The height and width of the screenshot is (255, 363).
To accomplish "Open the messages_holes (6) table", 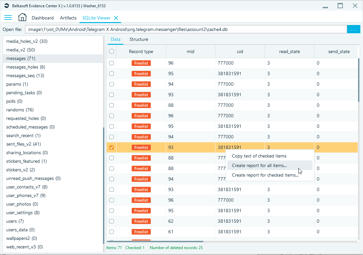I will [52, 67].
